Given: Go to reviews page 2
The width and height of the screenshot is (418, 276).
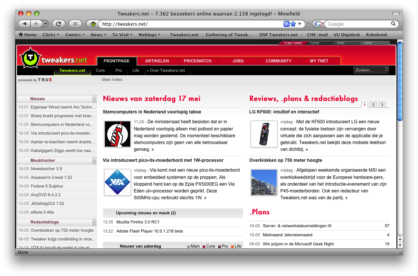Looking at the screenshot, I should [x=373, y=105].
